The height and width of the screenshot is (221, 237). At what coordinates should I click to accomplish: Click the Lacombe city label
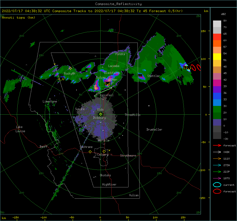point(114,66)
